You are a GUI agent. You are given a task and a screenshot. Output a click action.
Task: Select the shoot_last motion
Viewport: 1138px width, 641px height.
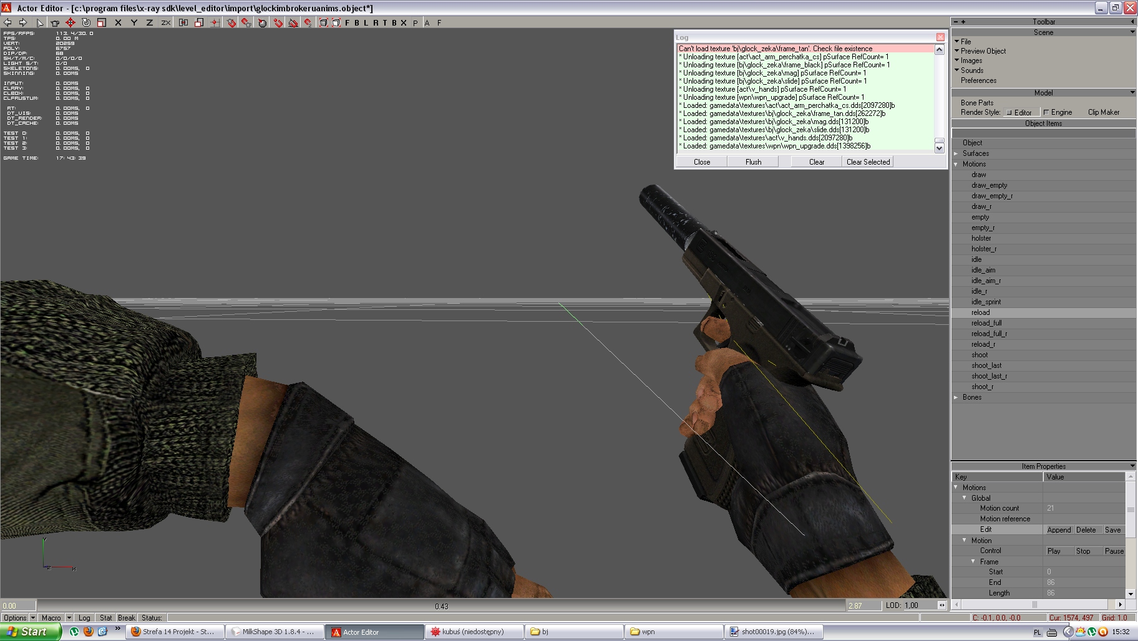[986, 365]
